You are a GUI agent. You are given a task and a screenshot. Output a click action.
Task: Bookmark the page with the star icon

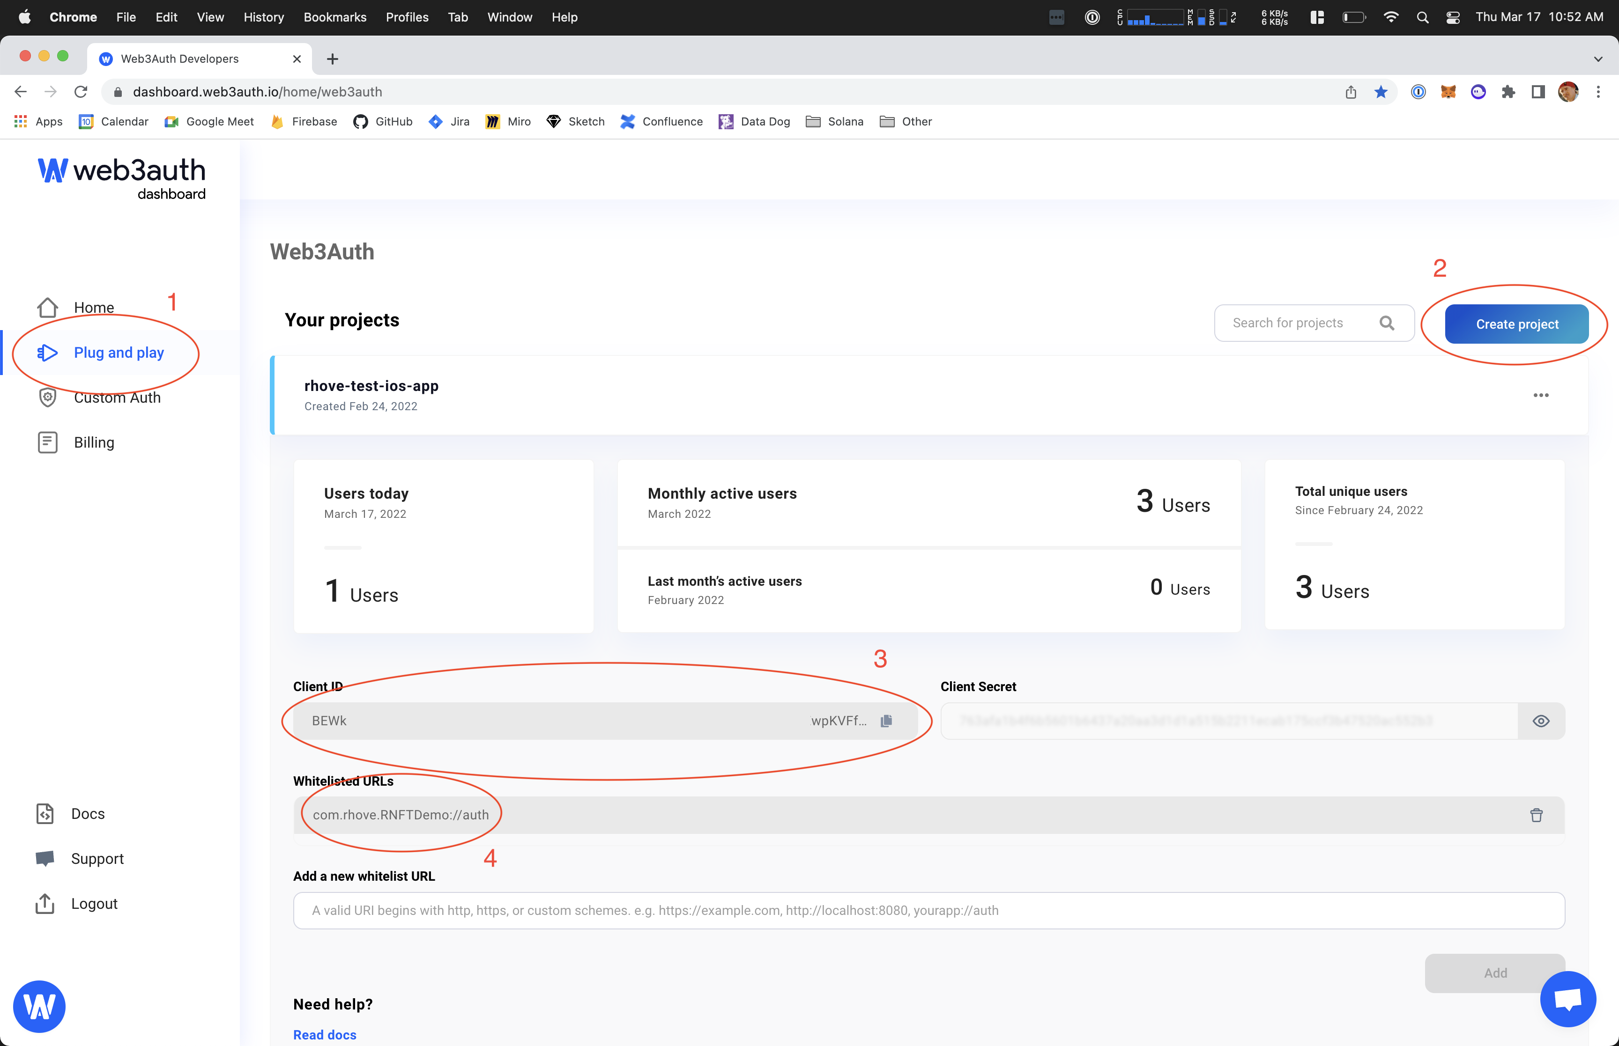click(1381, 92)
